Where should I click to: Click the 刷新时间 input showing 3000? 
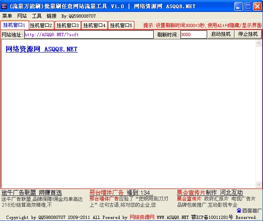[x=194, y=35]
